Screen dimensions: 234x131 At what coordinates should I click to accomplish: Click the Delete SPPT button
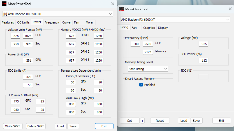tap(36, 126)
